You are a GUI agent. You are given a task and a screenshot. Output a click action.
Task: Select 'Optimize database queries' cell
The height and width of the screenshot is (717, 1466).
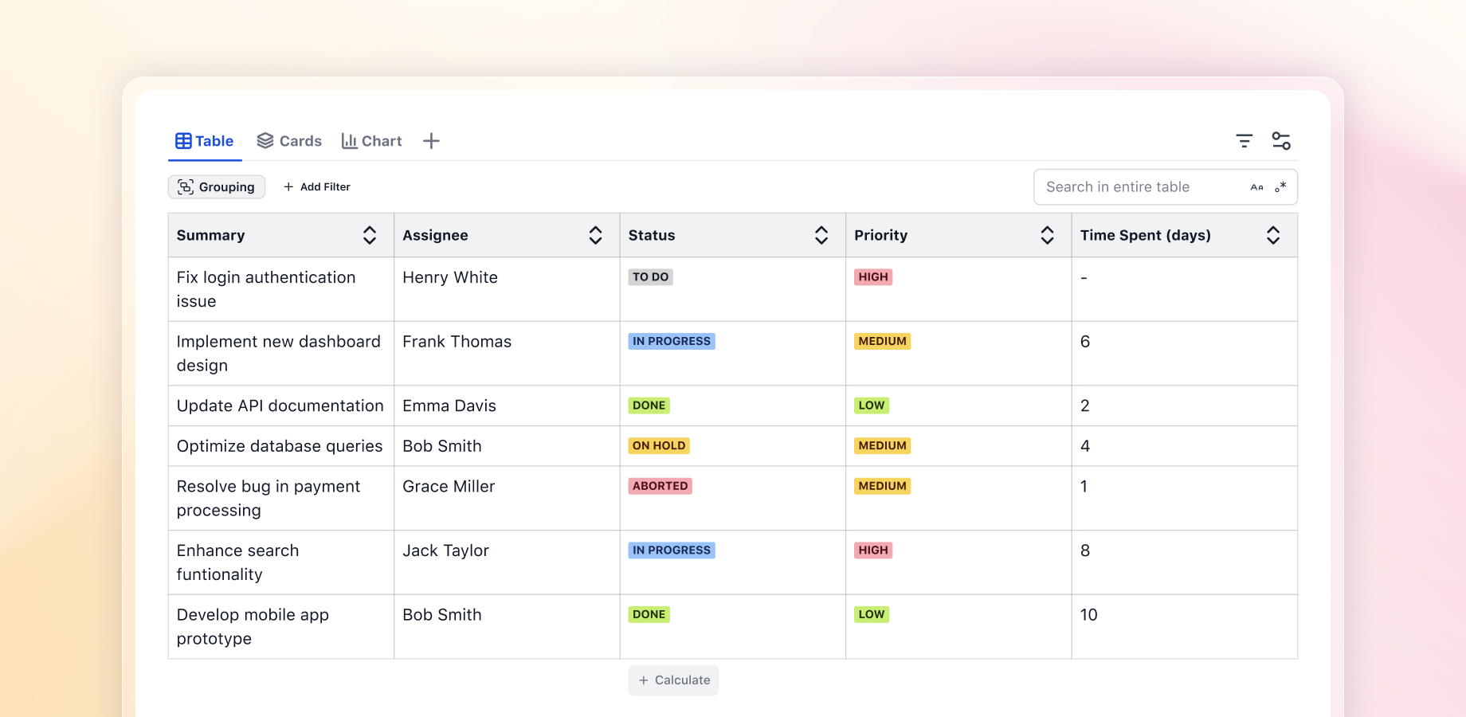[x=281, y=446]
